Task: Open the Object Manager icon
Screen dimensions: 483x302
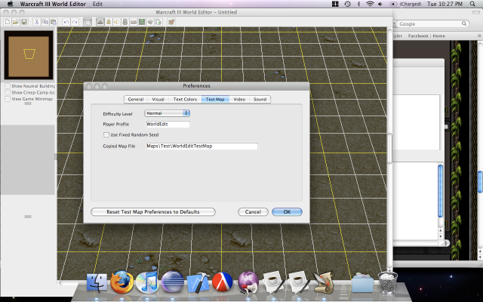Action: point(150,22)
